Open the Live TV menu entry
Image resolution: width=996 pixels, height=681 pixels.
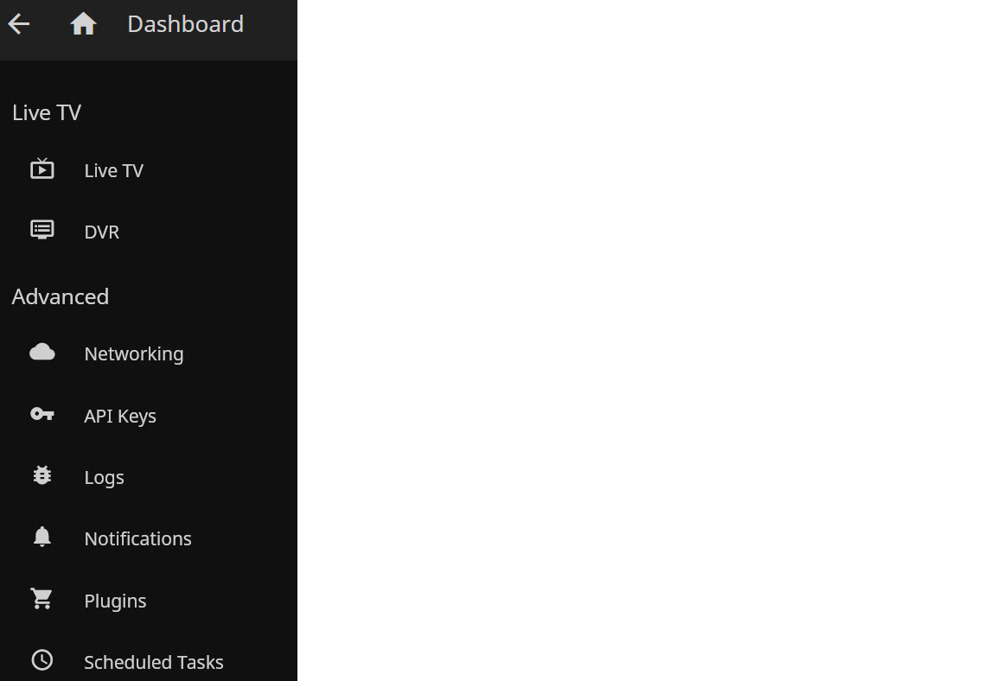click(x=113, y=171)
